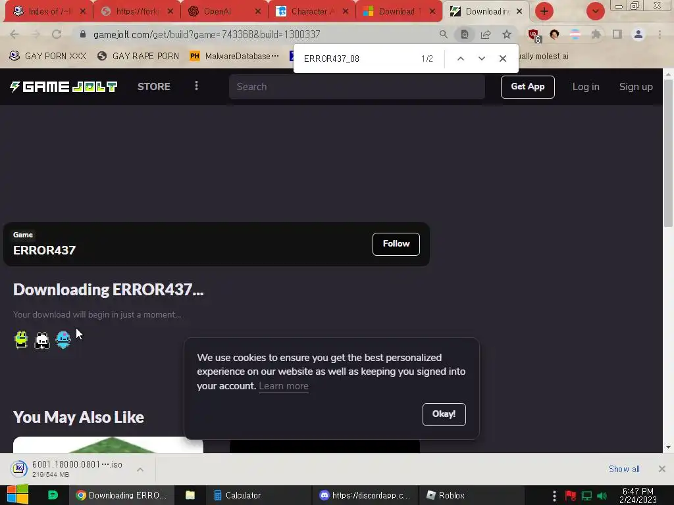Open the extensions puzzle menu
This screenshot has height=505, width=674.
click(596, 34)
